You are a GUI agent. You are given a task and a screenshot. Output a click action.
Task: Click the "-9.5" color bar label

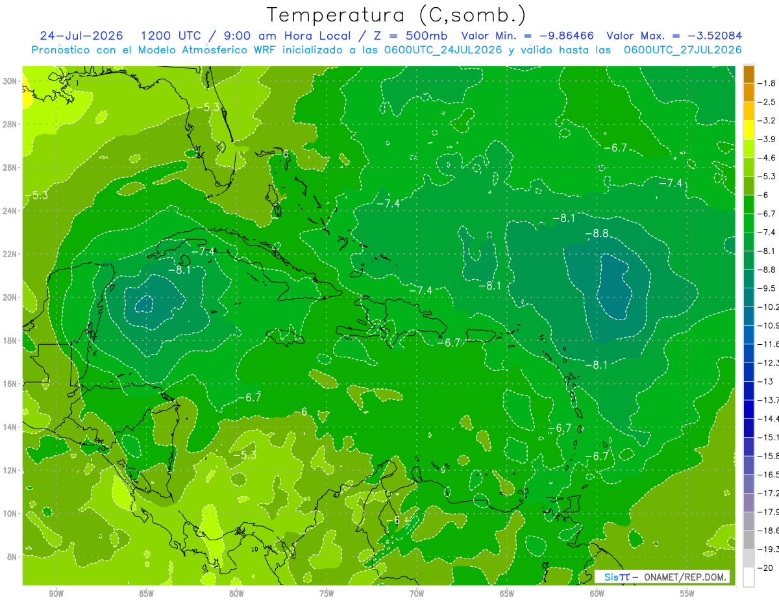point(767,288)
